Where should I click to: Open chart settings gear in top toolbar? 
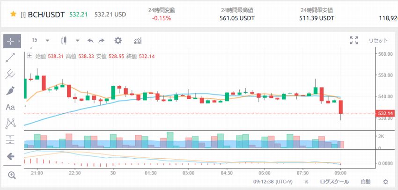click(x=118, y=41)
